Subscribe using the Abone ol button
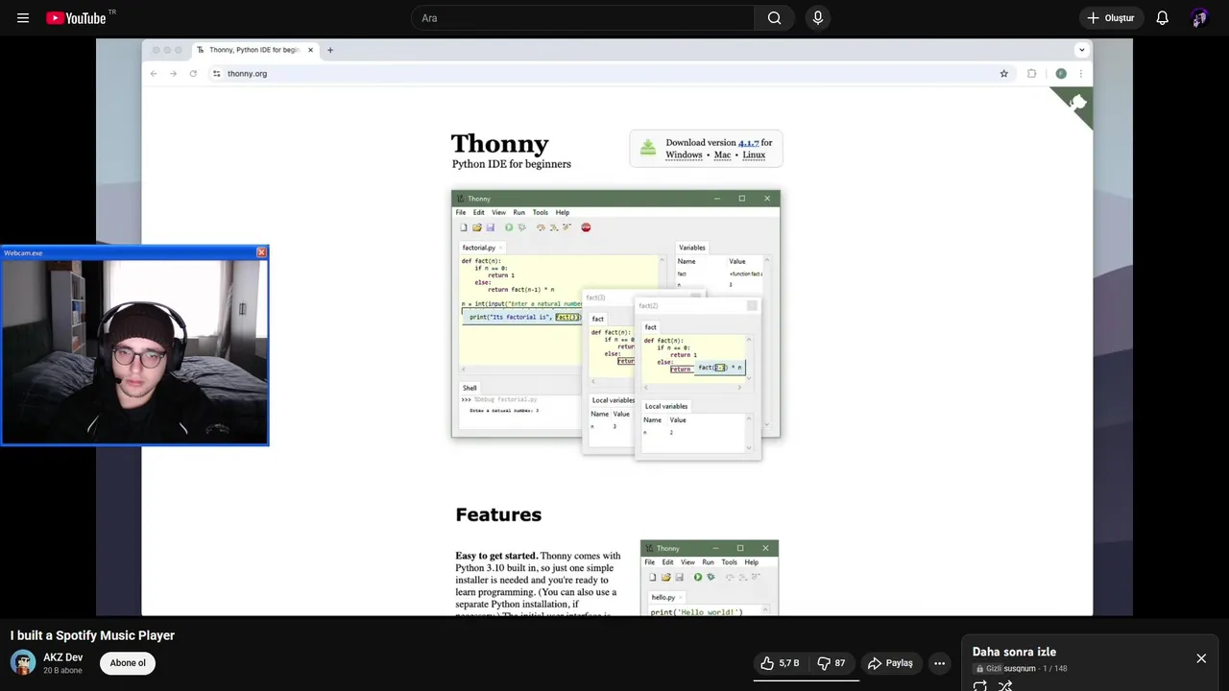This screenshot has width=1229, height=691. pos(128,663)
